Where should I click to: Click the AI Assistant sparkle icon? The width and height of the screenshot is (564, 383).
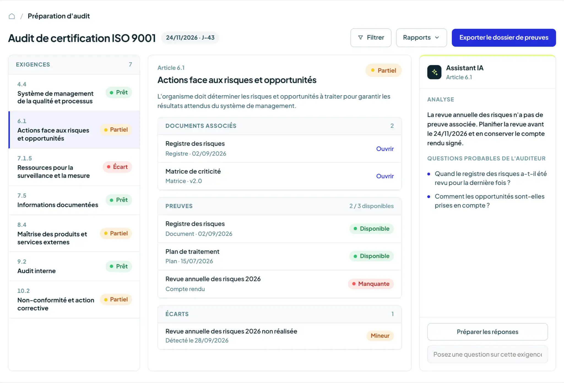[434, 72]
